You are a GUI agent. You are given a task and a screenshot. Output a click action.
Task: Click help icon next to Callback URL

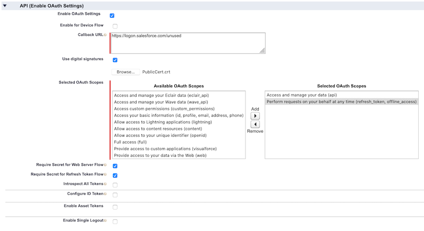coord(105,35)
